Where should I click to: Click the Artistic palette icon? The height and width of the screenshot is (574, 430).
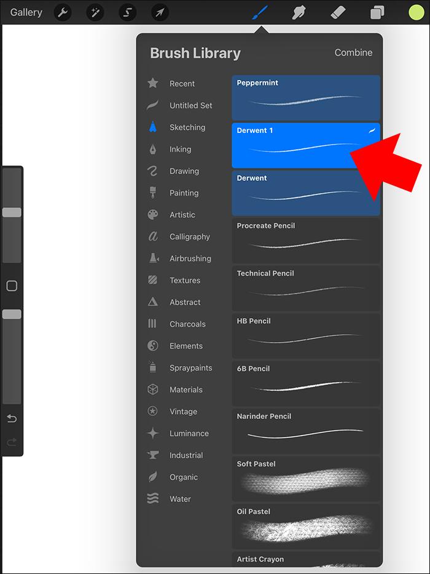coord(153,215)
